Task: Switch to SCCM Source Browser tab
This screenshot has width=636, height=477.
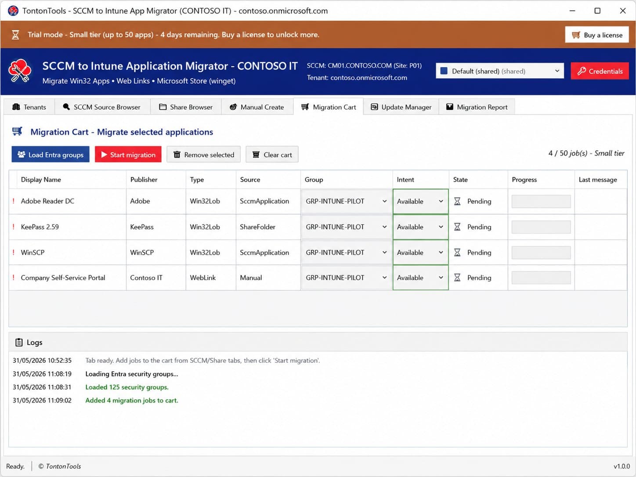Action: pos(102,107)
